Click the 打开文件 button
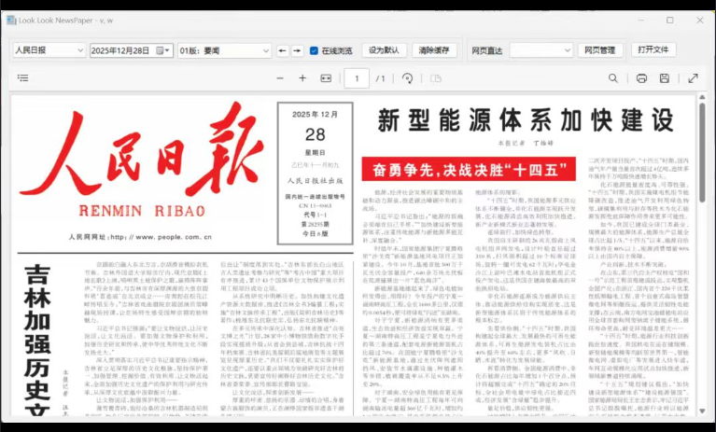The height and width of the screenshot is (432, 716). (653, 50)
